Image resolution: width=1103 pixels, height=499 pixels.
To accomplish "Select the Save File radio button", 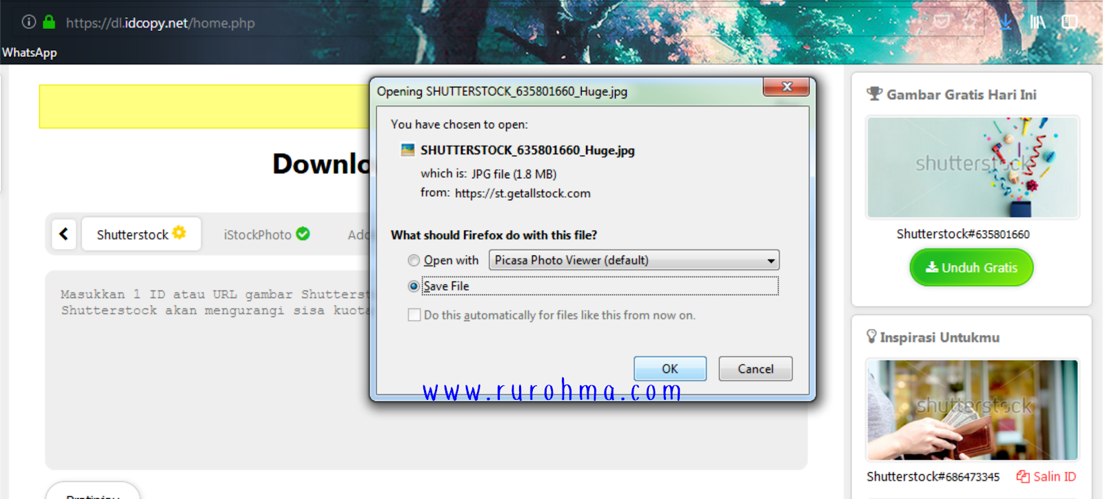I will point(414,286).
